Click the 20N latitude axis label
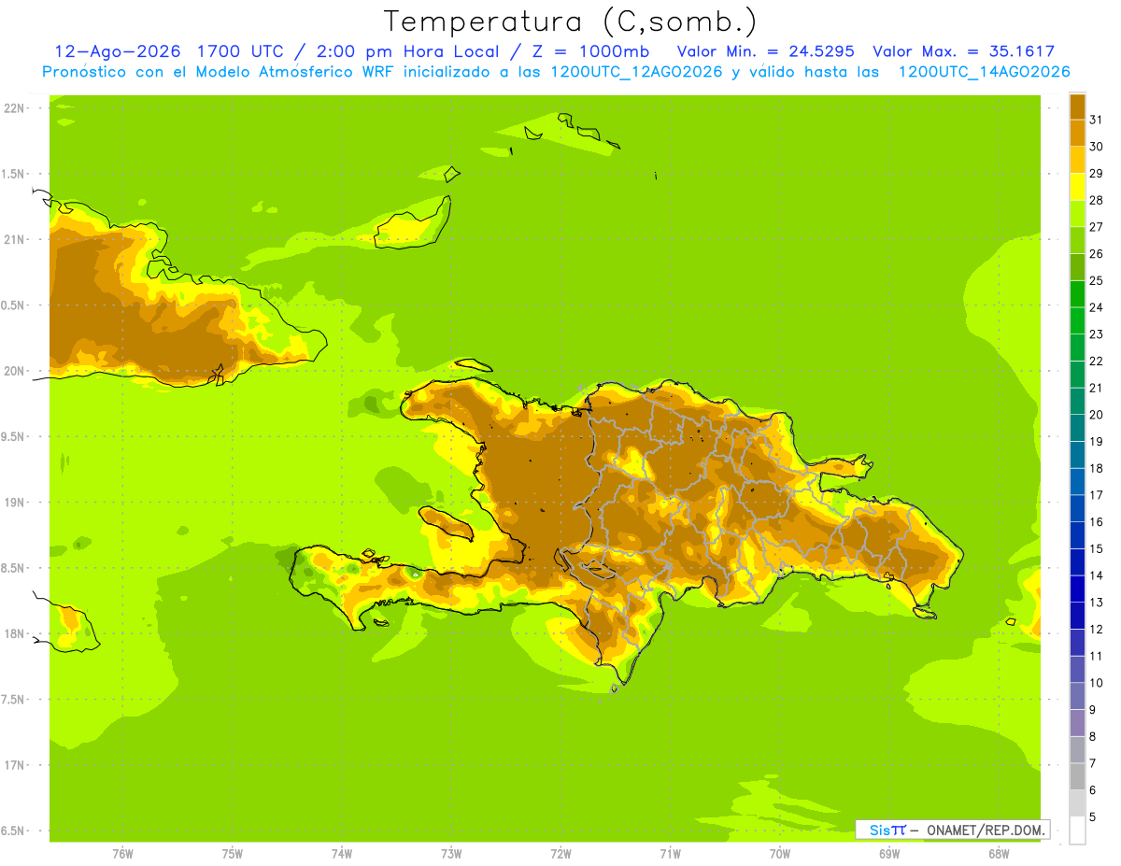The height and width of the screenshot is (866, 1121). (14, 371)
